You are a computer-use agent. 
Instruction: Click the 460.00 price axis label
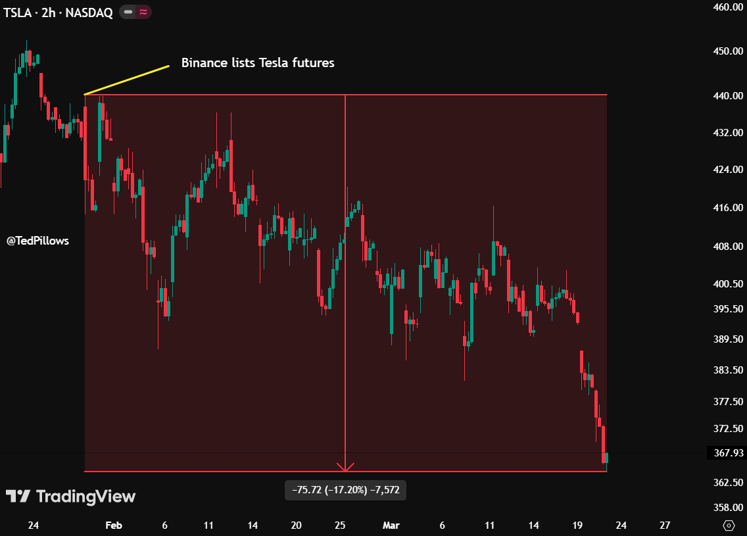pos(728,7)
